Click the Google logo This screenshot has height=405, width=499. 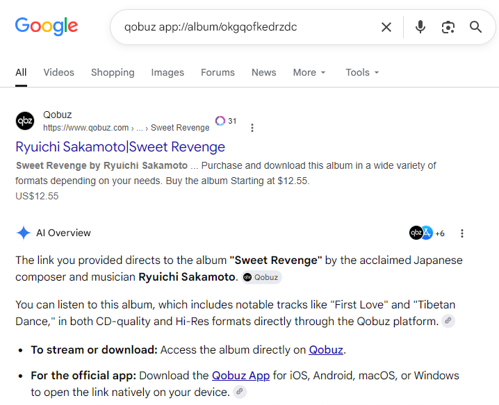(47, 26)
